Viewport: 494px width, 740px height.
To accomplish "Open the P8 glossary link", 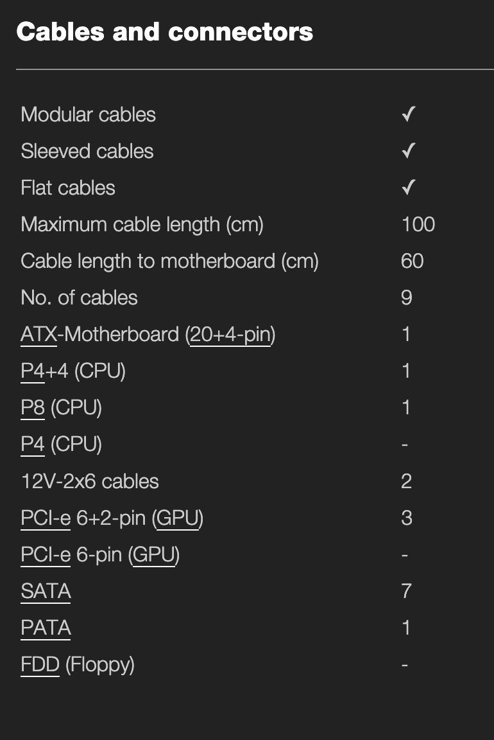I will pyautogui.click(x=33, y=408).
